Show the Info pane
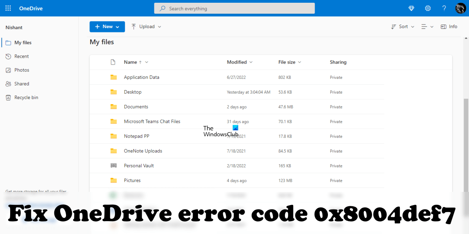The width and height of the screenshot is (469, 234). click(x=449, y=27)
